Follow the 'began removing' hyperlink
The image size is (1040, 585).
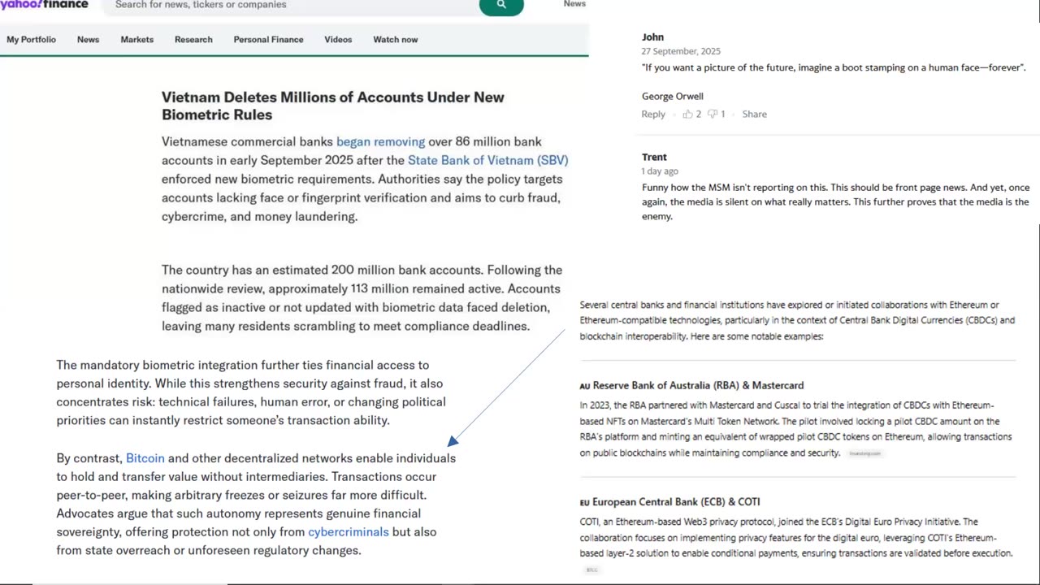point(380,141)
